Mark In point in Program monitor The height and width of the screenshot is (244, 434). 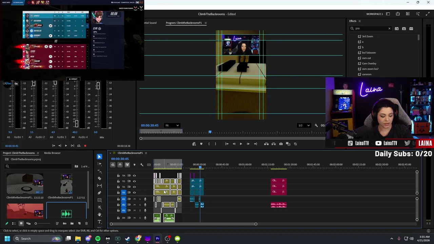click(209, 144)
